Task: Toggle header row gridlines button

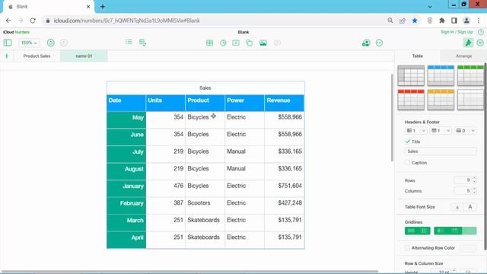Action: (x=455, y=231)
